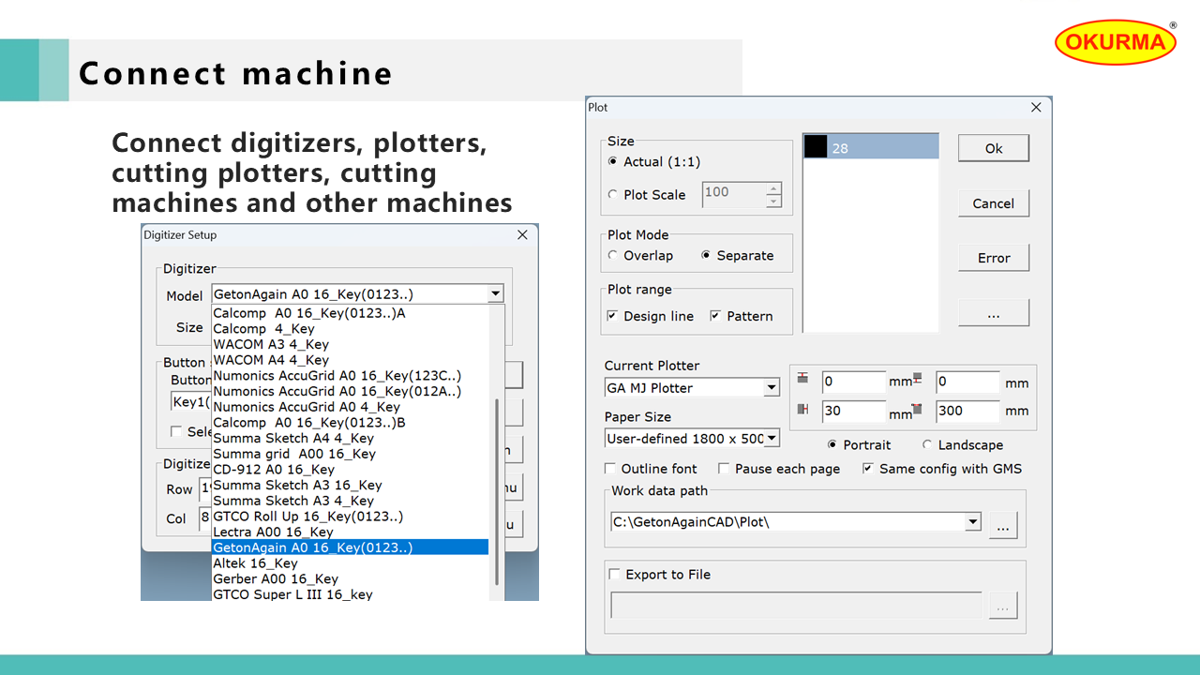Screen dimensions: 1200x675
Task: Select the Landscape orientation radio button
Action: [x=927, y=445]
